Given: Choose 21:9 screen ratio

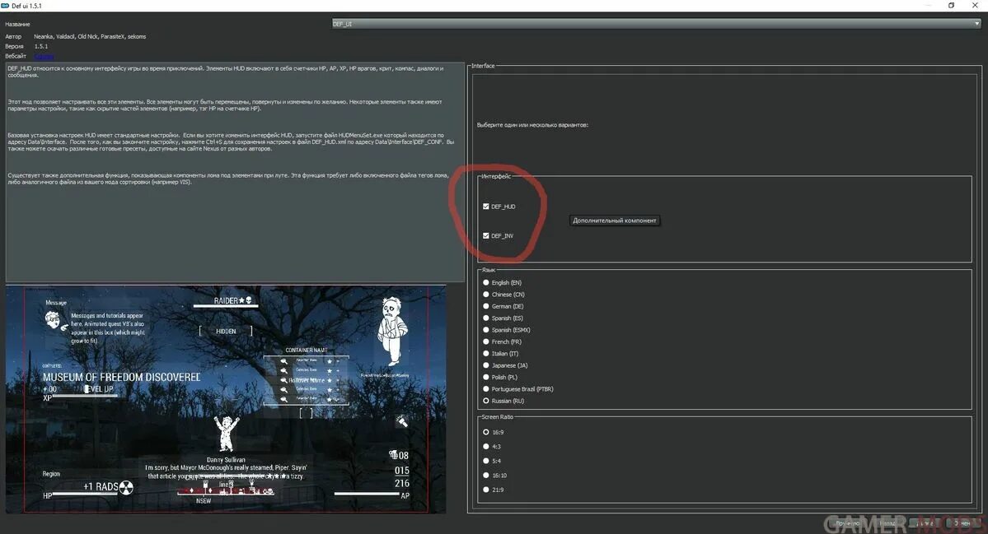Looking at the screenshot, I should (x=486, y=490).
